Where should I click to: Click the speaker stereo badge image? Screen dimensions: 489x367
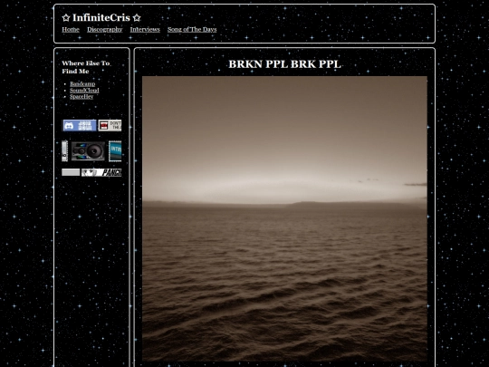coord(88,151)
